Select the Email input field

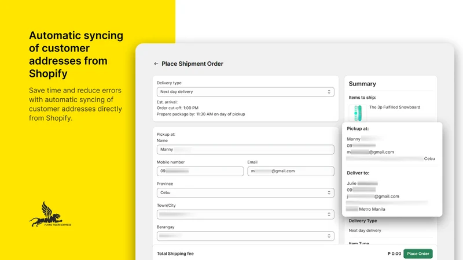[291, 171]
